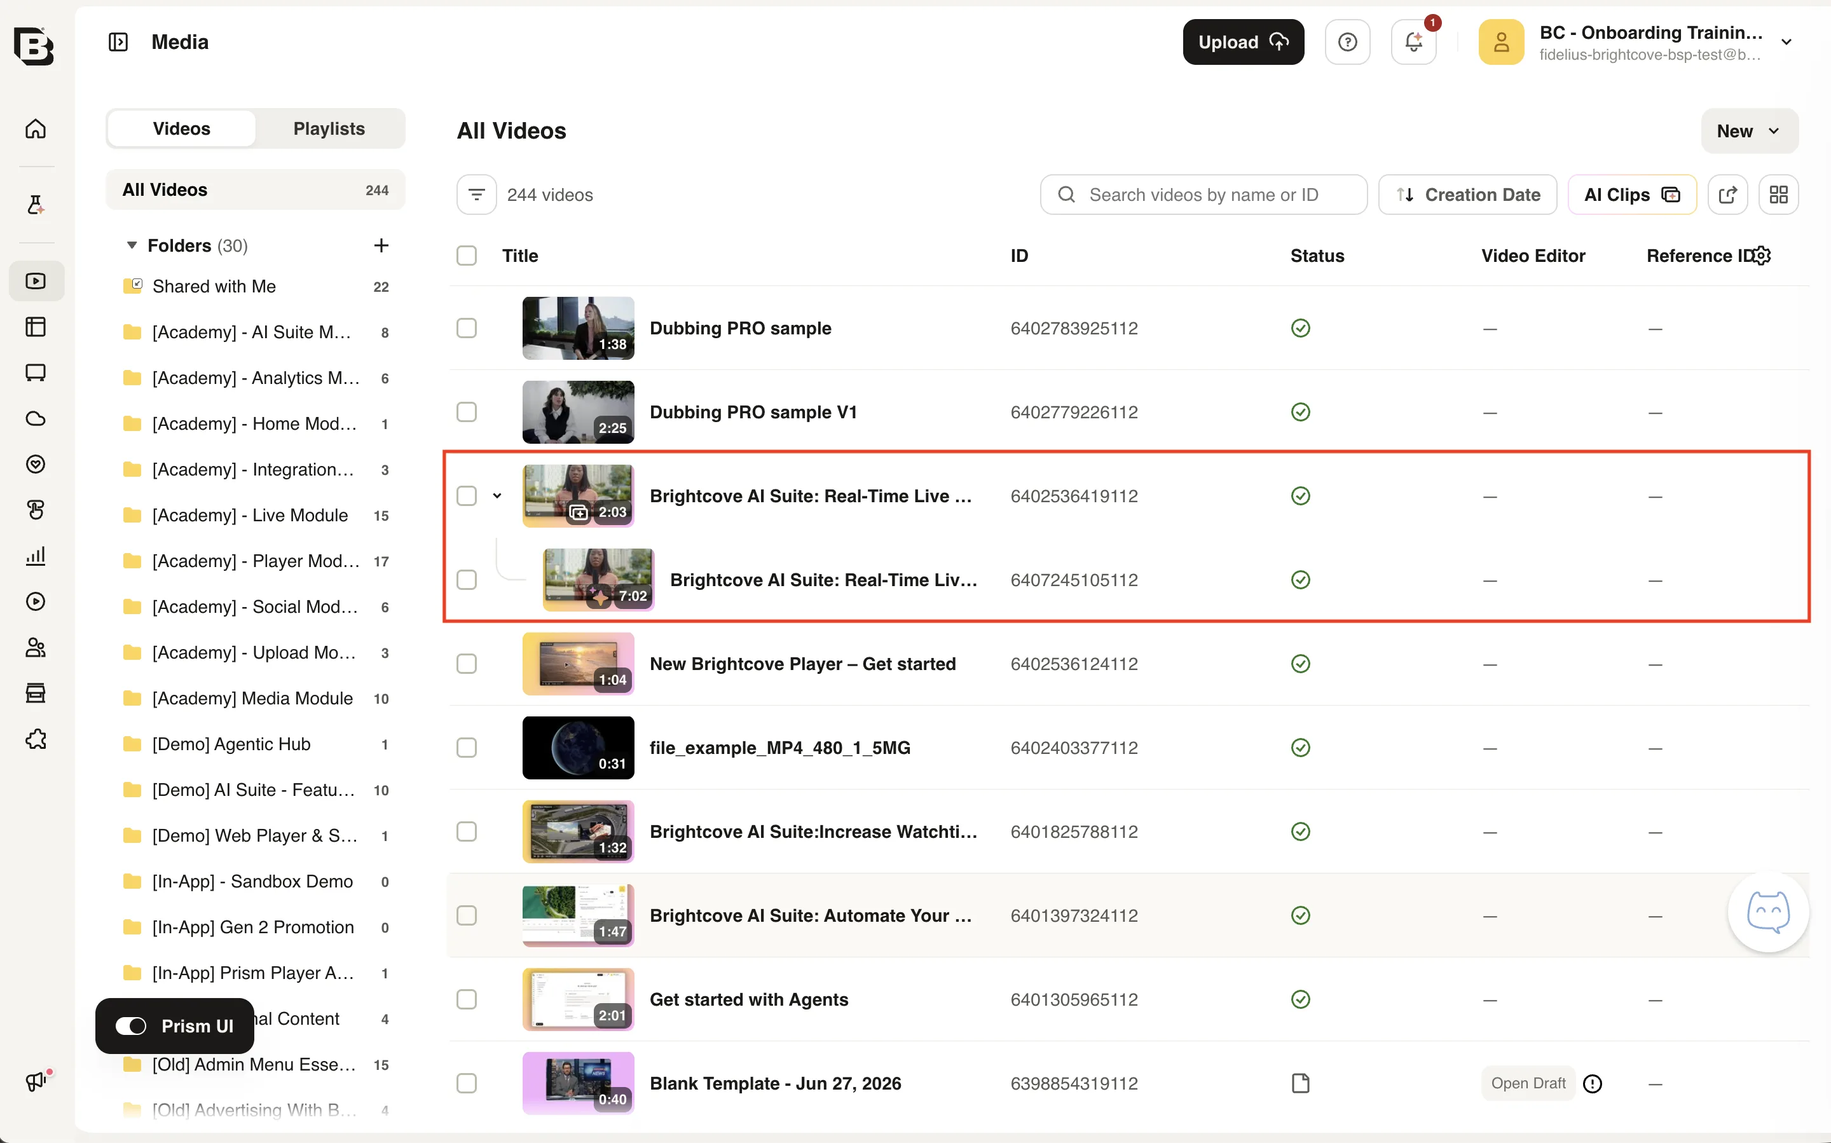Screen dimensions: 1831x1143
Task: Open the account dropdown chevron
Action: click(1786, 43)
